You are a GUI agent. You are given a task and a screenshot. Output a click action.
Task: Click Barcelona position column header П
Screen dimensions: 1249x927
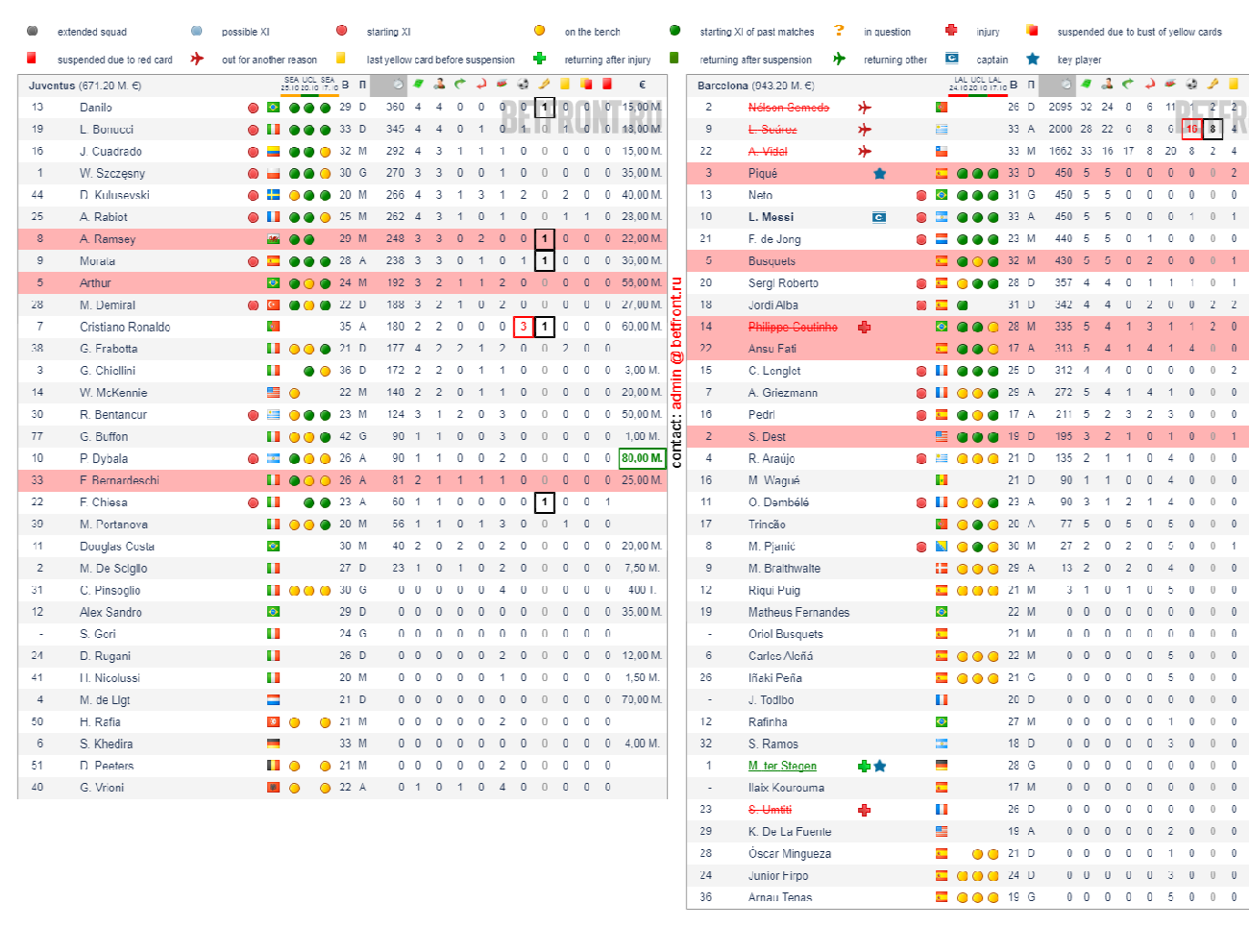click(x=1031, y=85)
